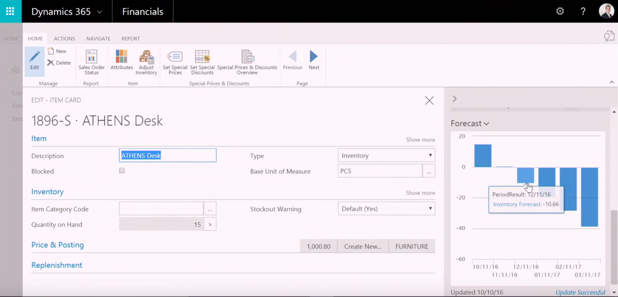Go to the Next item
Screen dimensions: 618x297
pos(314,60)
